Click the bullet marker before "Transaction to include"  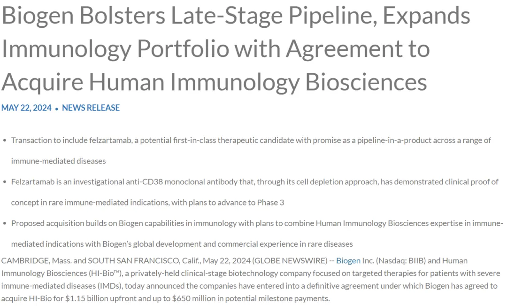[x=5, y=141]
